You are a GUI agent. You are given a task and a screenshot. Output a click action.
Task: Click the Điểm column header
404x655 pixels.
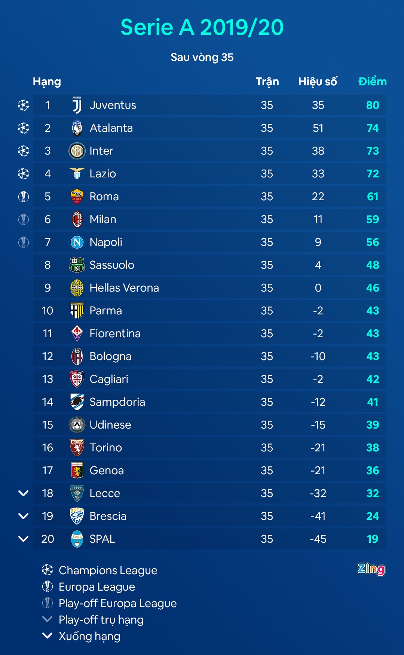click(372, 82)
